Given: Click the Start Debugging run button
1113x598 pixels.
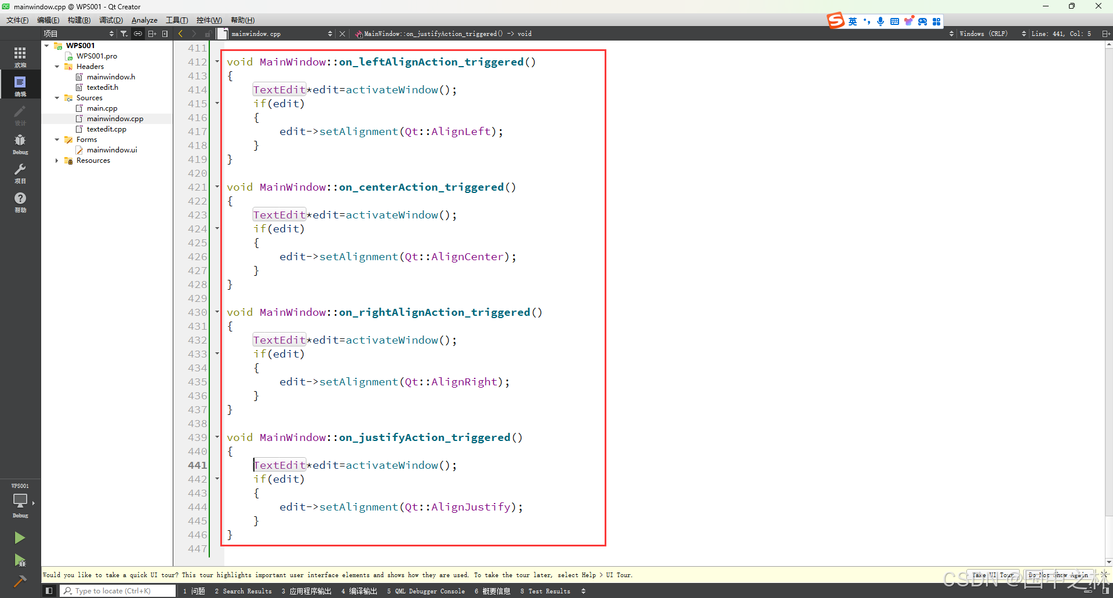Looking at the screenshot, I should click(x=20, y=560).
